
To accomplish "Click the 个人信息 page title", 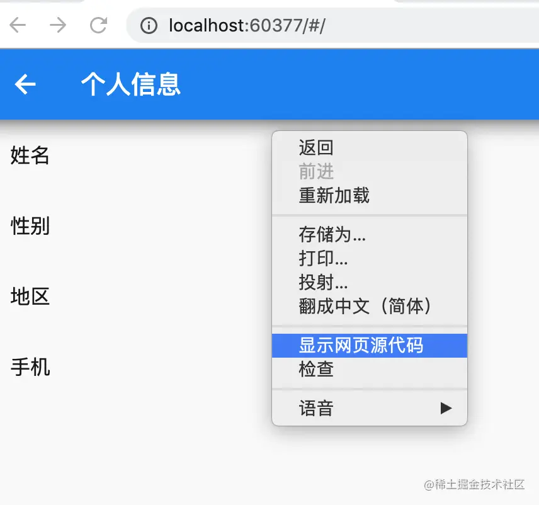I will (x=131, y=84).
